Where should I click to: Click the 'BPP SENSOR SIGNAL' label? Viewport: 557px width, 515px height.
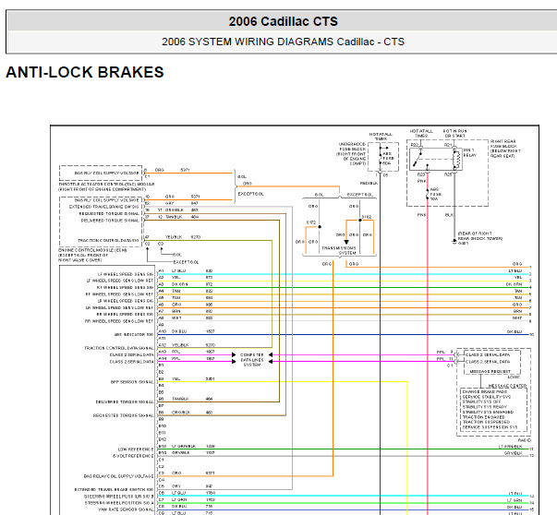(132, 382)
